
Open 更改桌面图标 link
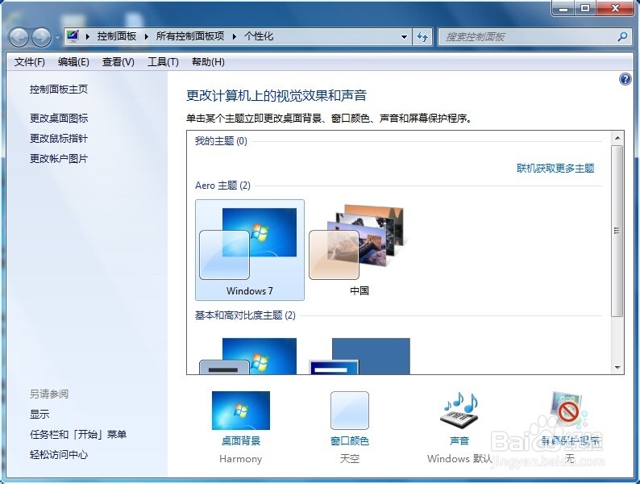tap(59, 119)
